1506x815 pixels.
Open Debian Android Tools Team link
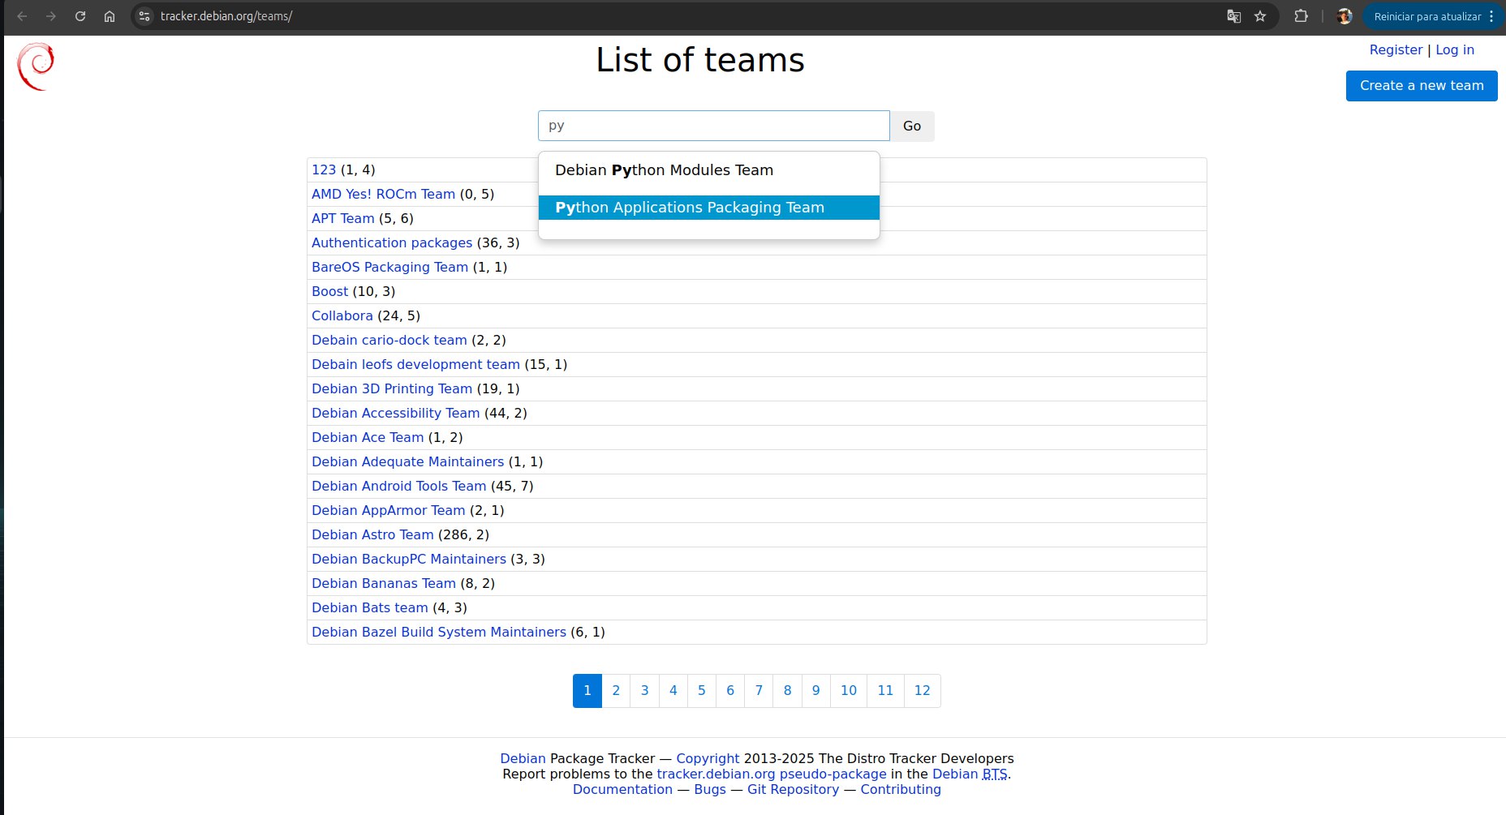399,486
